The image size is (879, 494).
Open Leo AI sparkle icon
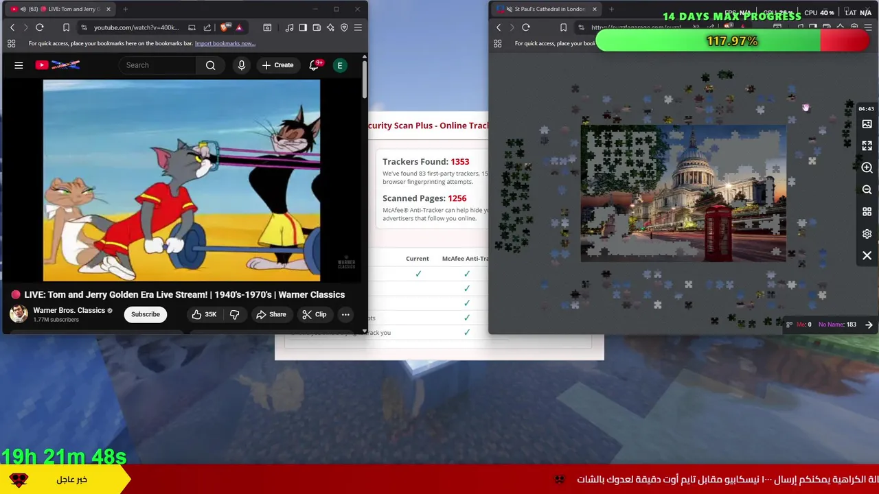click(330, 27)
